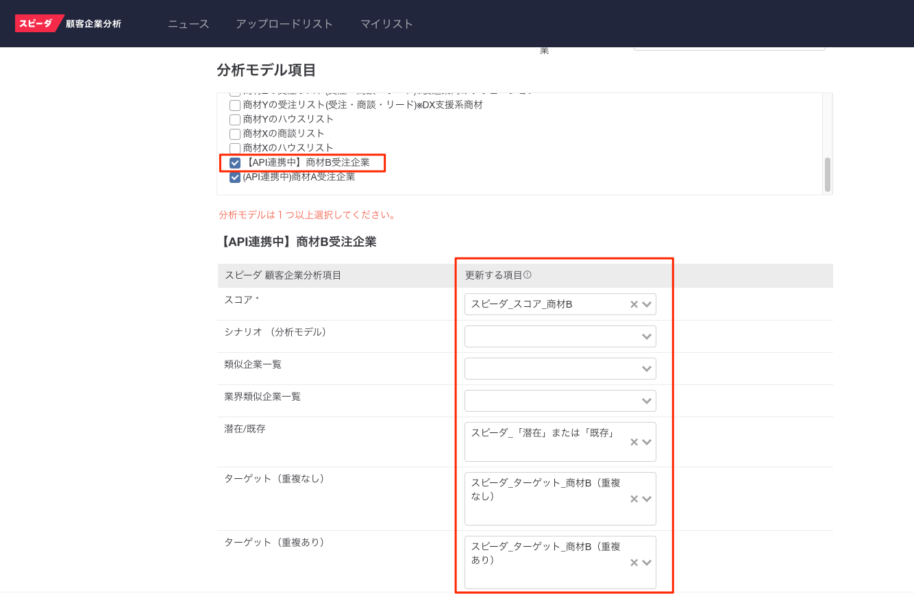Open the シナリオ（分析モデル） dropdown
Image resolution: width=914 pixels, height=594 pixels.
[x=646, y=336]
